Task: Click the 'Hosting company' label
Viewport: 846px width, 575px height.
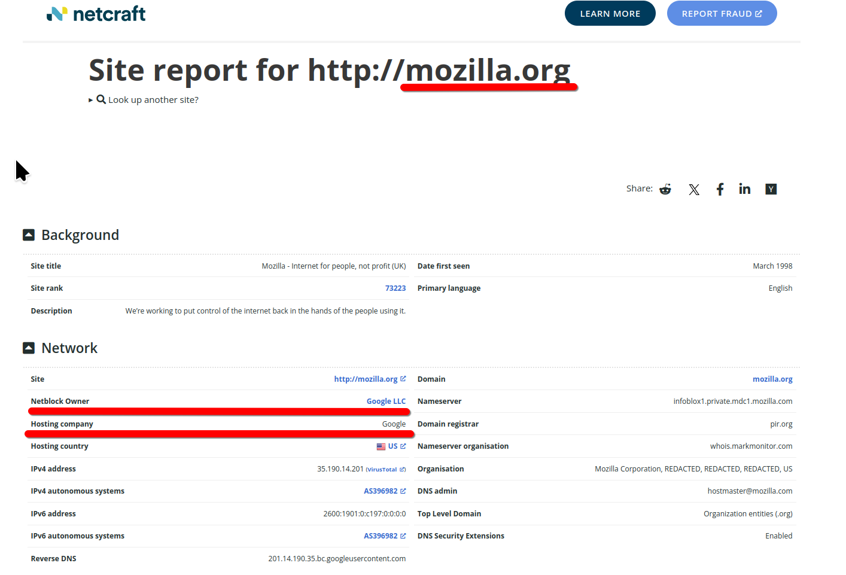Action: pos(62,424)
